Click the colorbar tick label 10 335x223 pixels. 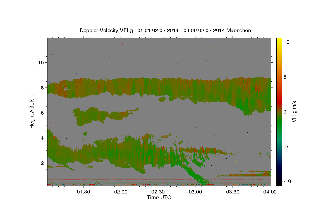click(x=286, y=42)
